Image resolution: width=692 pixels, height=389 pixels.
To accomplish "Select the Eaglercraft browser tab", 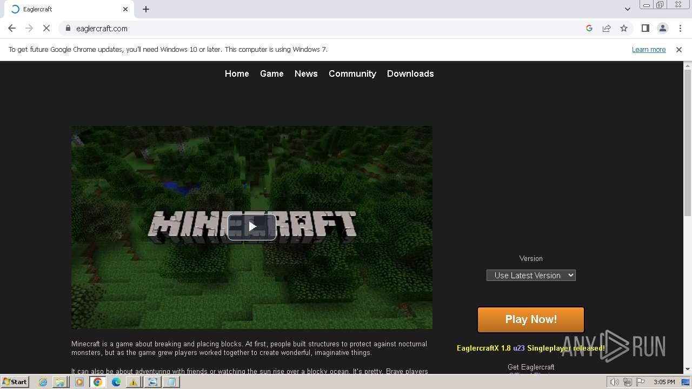I will tap(69, 9).
